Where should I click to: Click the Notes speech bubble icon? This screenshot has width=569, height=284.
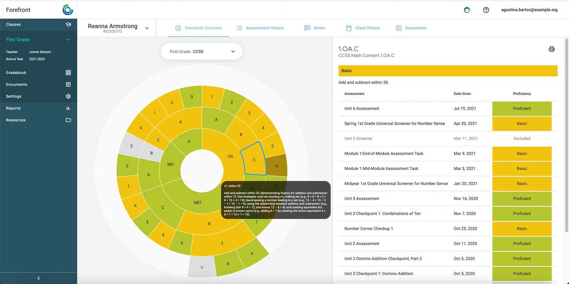307,28
